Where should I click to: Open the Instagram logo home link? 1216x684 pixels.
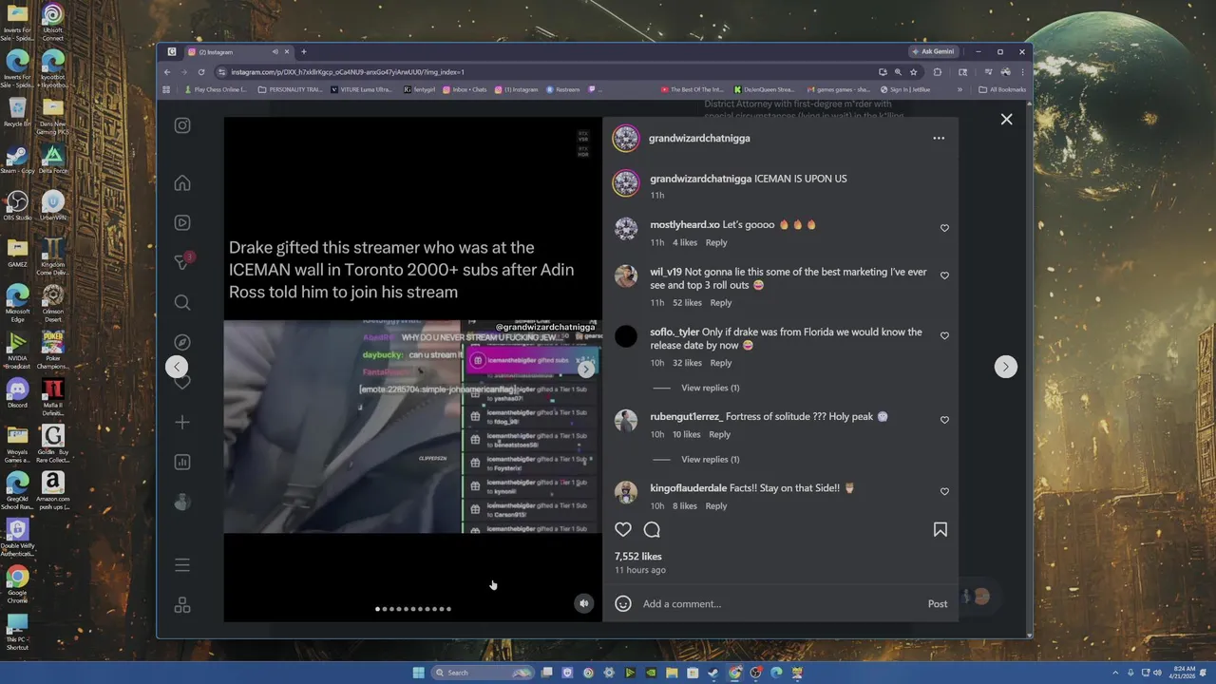[182, 125]
